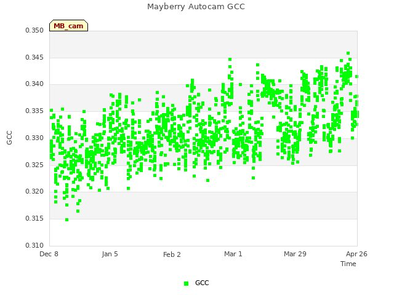Select the 0.340 y-axis label
The image size is (394, 295).
point(34,84)
